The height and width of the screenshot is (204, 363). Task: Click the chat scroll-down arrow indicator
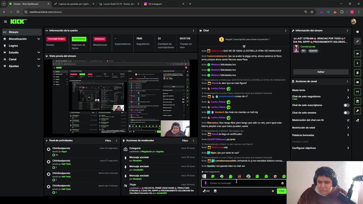pos(244,46)
